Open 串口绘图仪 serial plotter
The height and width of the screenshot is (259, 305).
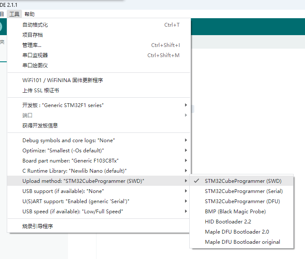tap(35, 65)
